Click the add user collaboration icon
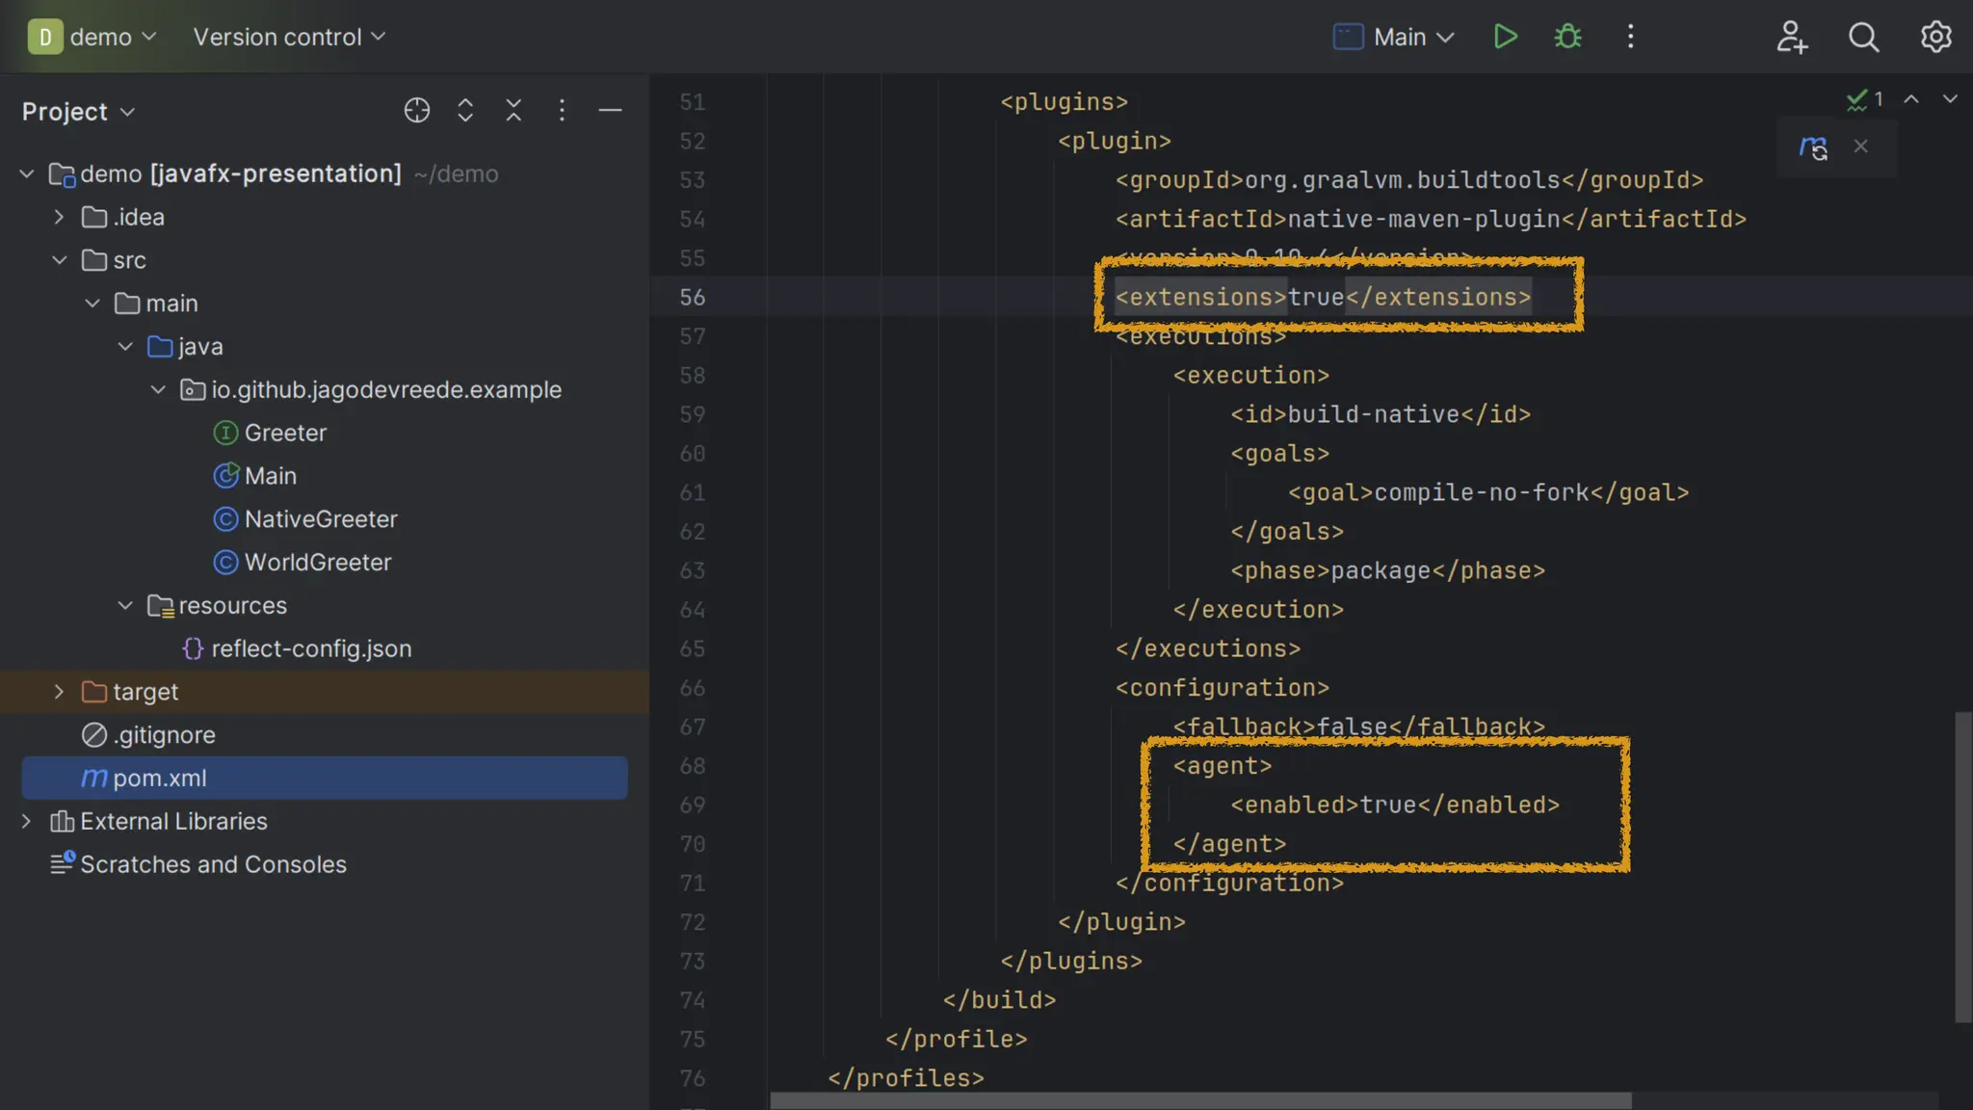1973x1110 pixels. [x=1791, y=37]
